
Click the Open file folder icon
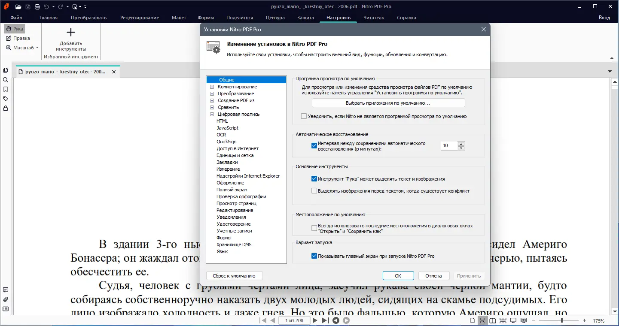click(x=18, y=6)
